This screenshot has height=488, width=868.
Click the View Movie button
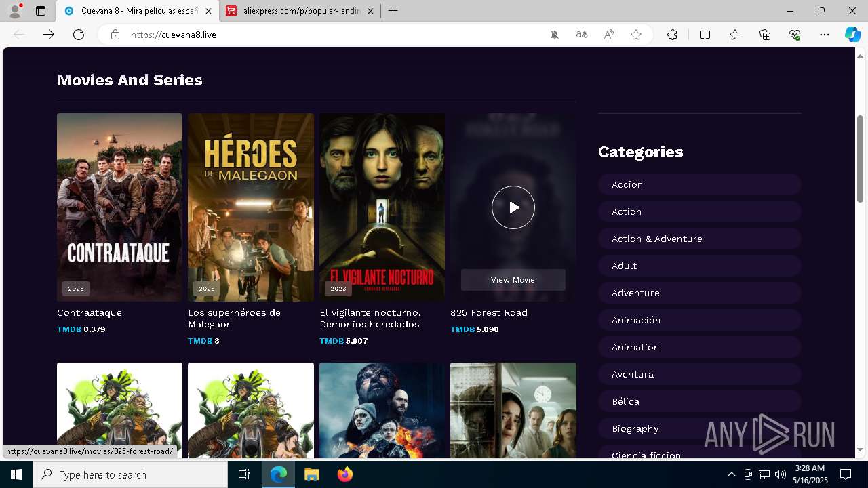click(x=513, y=279)
